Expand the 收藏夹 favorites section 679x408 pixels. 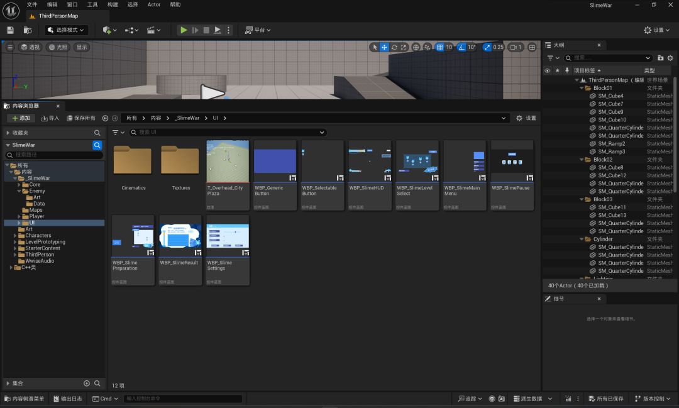coord(8,133)
